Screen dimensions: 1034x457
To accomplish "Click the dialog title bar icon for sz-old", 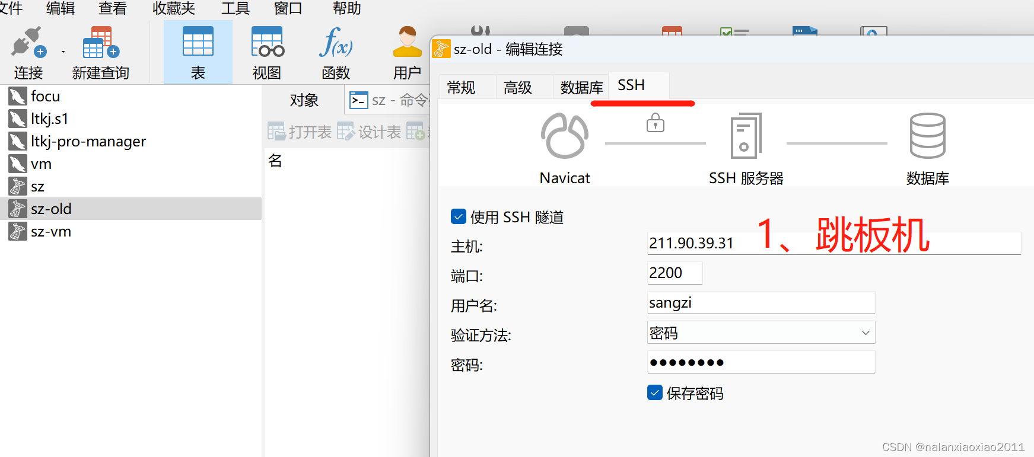I will click(441, 49).
